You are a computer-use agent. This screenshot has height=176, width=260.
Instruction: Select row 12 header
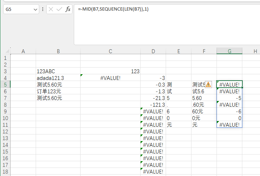[5, 132]
